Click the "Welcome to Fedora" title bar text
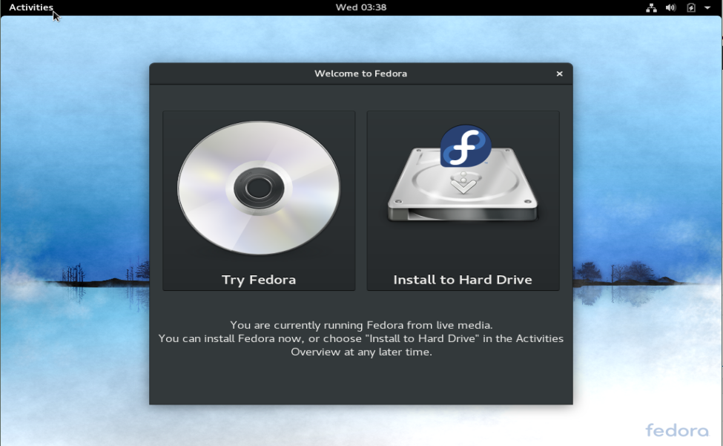 (360, 73)
